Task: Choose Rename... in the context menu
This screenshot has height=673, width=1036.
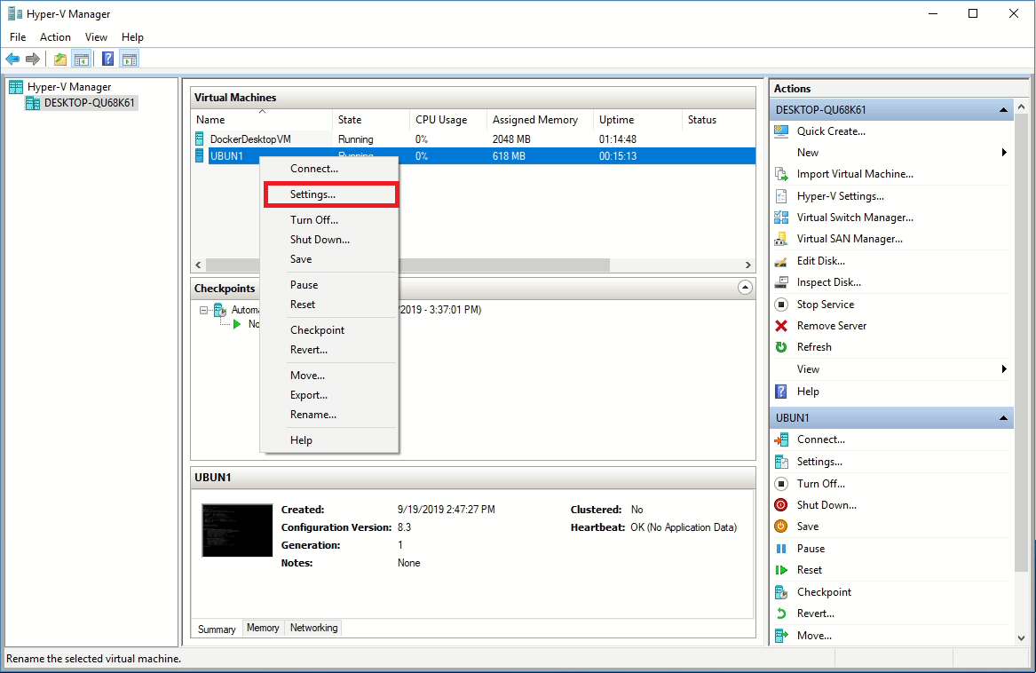Action: (x=331, y=415)
